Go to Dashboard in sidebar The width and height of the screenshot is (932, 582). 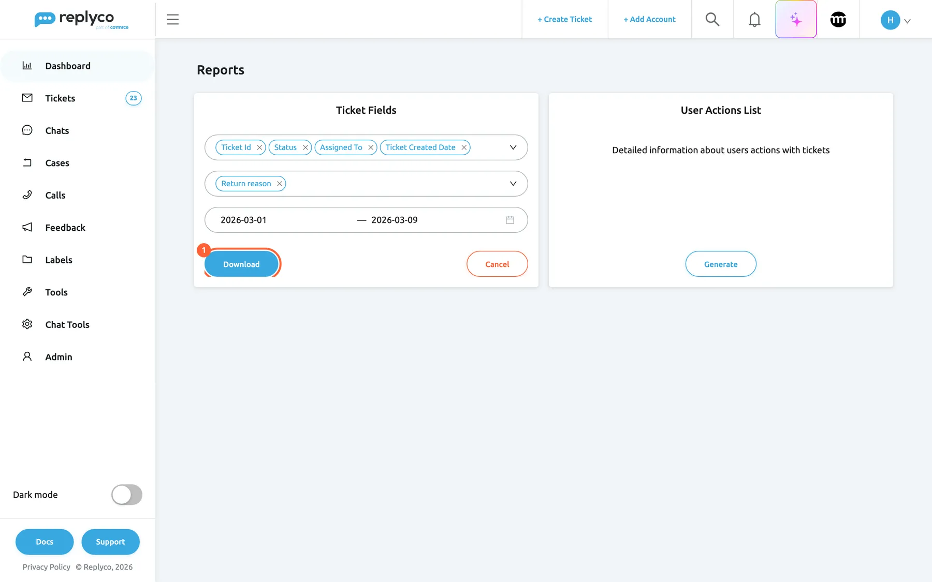coord(78,66)
